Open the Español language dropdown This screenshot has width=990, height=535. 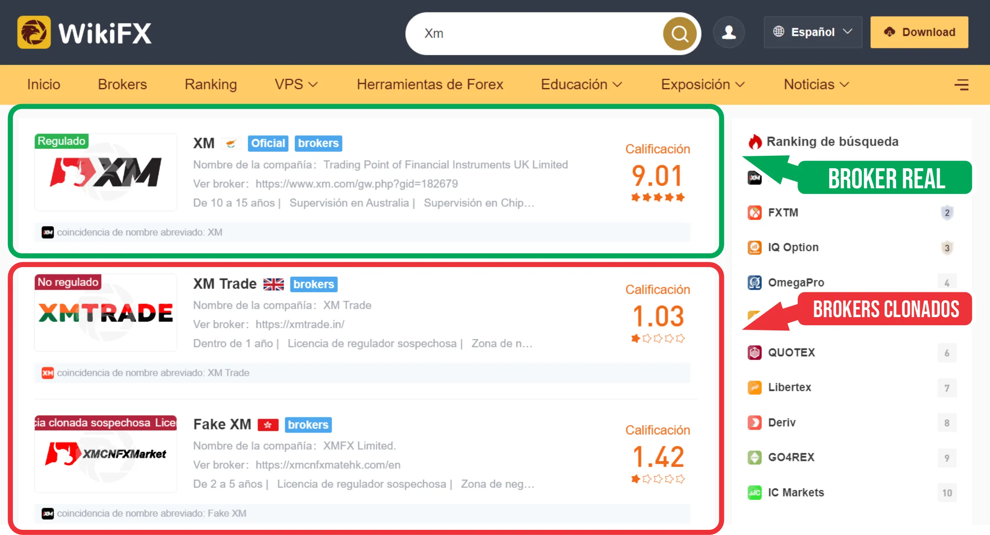(813, 32)
